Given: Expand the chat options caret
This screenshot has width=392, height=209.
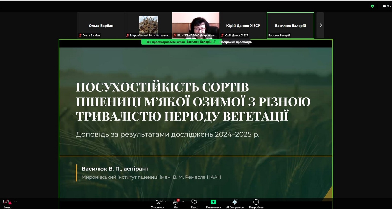Looking at the screenshot, I should 183,201.
